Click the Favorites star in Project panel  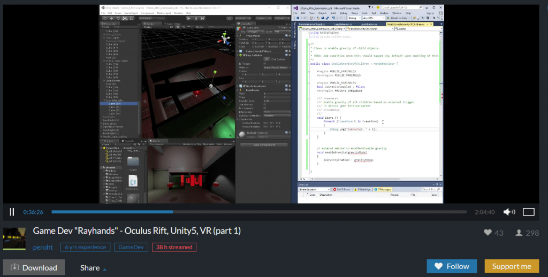point(104,148)
